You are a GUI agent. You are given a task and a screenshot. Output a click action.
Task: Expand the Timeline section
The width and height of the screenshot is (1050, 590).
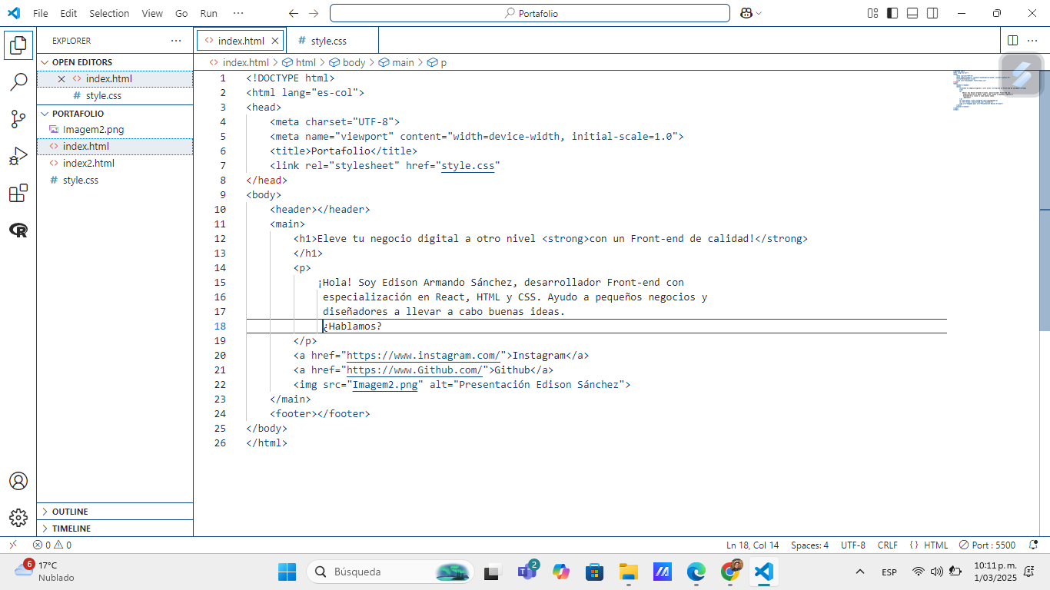71,529
